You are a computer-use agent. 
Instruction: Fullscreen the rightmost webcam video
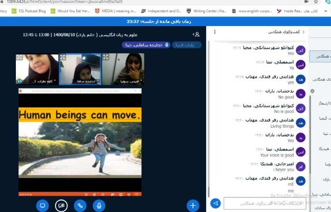click(105, 57)
